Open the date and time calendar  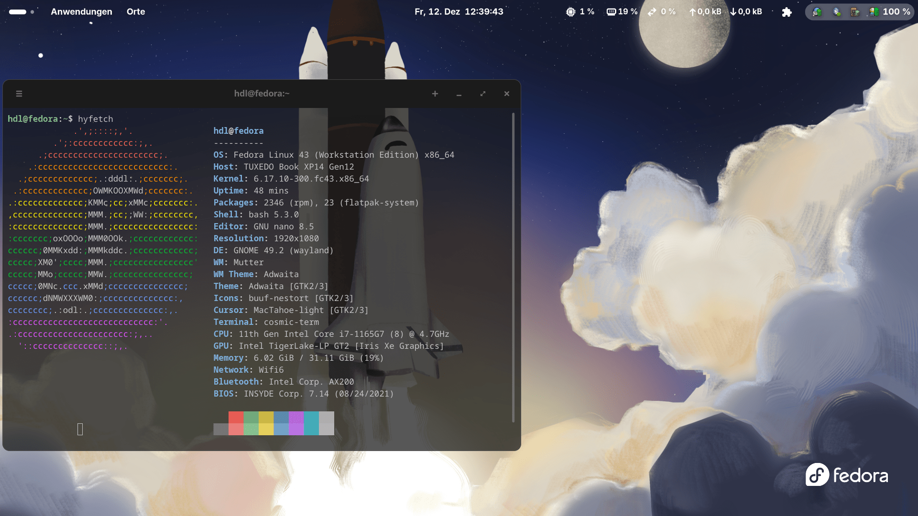(x=459, y=11)
